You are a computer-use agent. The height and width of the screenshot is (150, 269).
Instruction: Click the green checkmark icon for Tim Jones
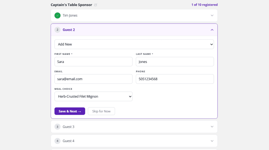pos(58,15)
